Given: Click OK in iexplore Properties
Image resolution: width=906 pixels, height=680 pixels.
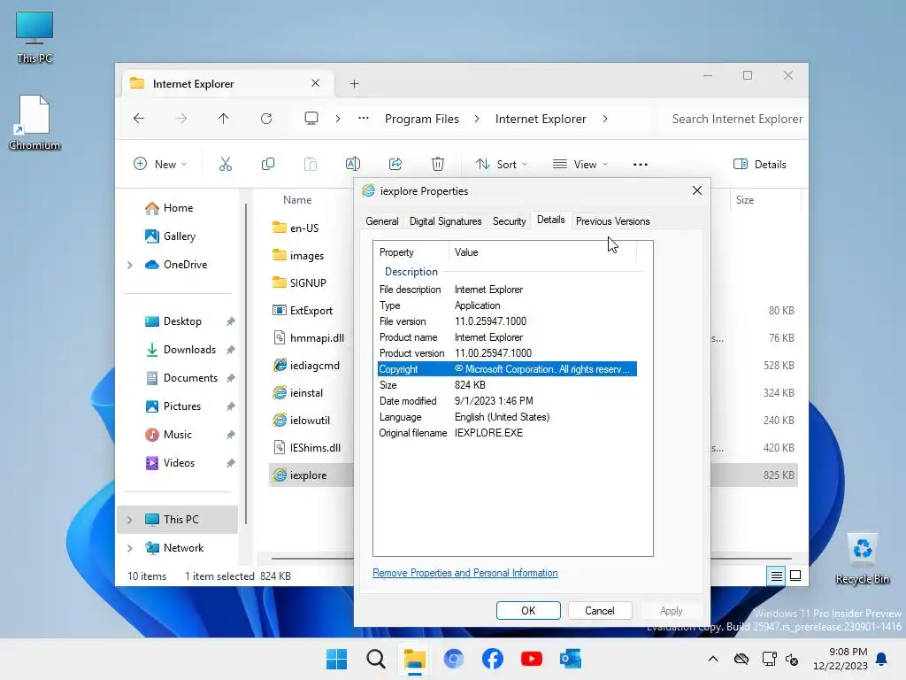Looking at the screenshot, I should pyautogui.click(x=528, y=611).
